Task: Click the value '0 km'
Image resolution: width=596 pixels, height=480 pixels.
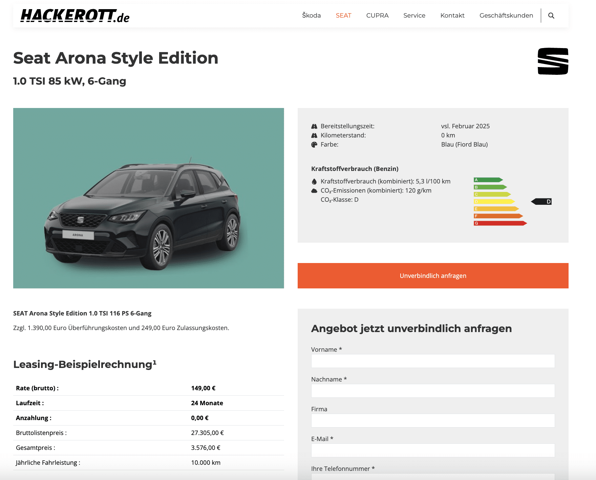Action: (x=448, y=135)
